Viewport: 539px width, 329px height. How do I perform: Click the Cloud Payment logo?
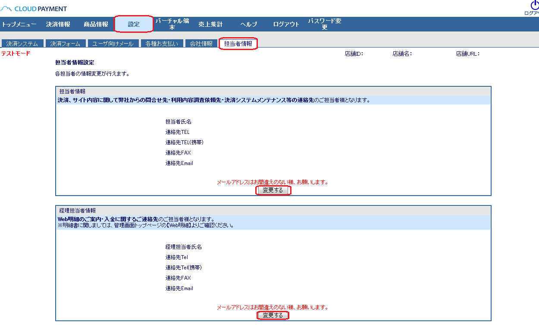coord(34,9)
